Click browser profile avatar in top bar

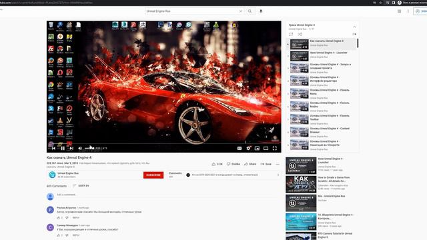pyautogui.click(x=400, y=3)
